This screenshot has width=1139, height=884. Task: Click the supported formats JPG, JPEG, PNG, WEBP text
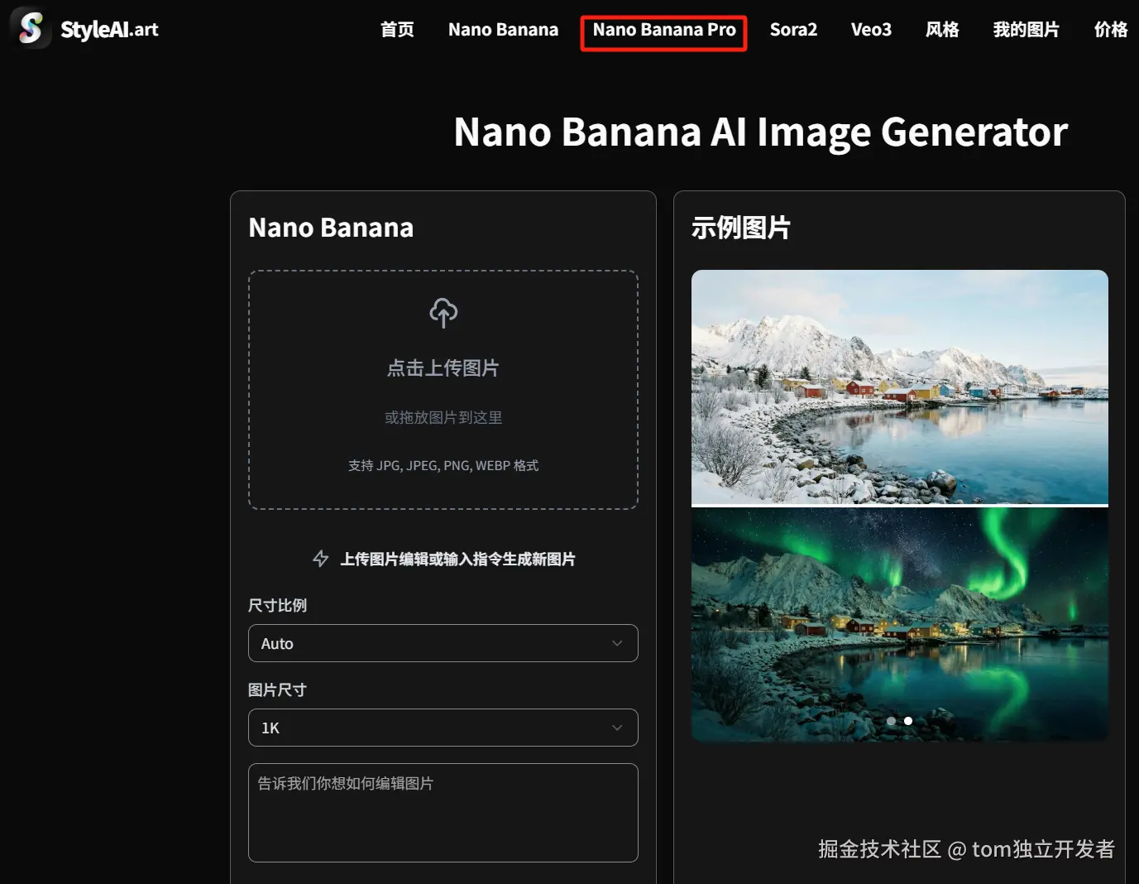(443, 465)
